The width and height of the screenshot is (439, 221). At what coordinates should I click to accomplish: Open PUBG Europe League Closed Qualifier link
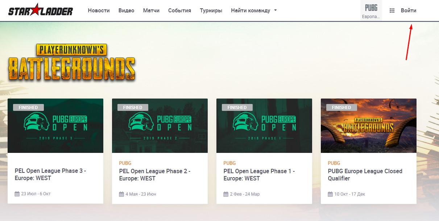tap(365, 175)
